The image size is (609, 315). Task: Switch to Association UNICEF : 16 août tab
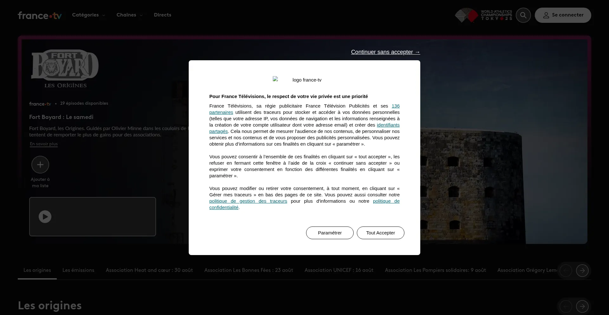click(339, 270)
